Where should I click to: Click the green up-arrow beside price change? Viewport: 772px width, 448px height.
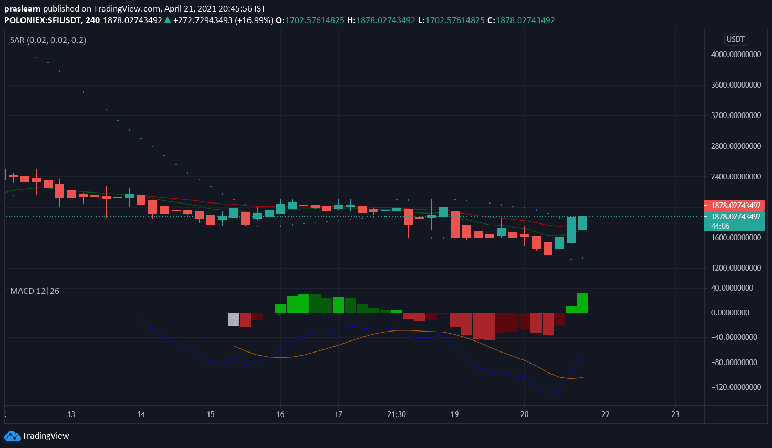[167, 20]
